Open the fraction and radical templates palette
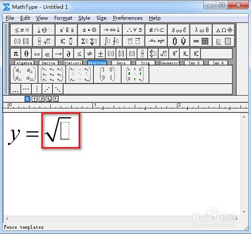The width and height of the screenshot is (251, 234). point(44,41)
